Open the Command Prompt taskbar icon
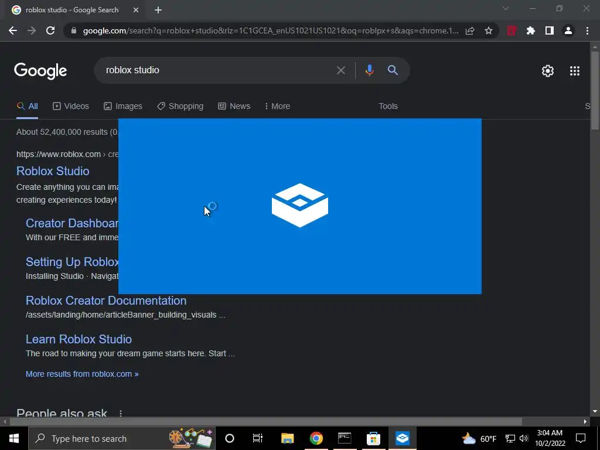The width and height of the screenshot is (600, 450). click(345, 438)
